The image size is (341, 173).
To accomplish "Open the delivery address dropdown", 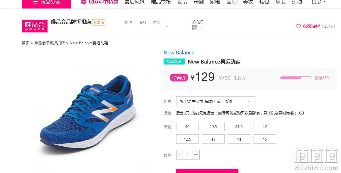I will [215, 102].
